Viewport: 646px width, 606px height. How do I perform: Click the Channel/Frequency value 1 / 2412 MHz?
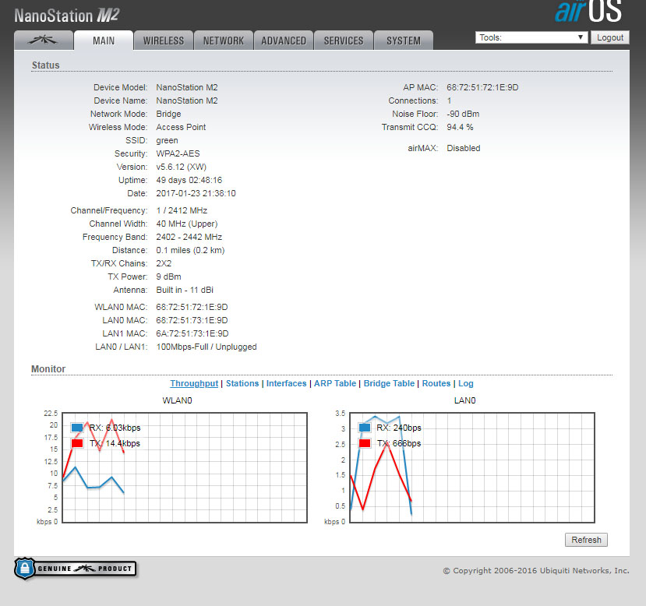click(182, 210)
